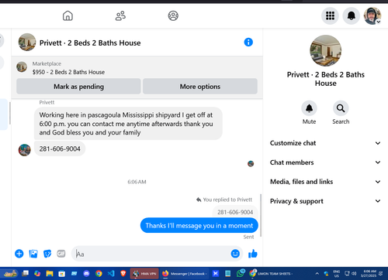Click the Thanks I'll message you in a moment bubble
Viewport: 388px width, 280px height.
pos(199,225)
